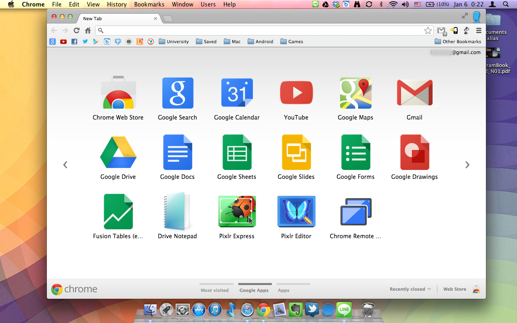Open the Google Play bookmark icon

pyautogui.click(x=96, y=42)
